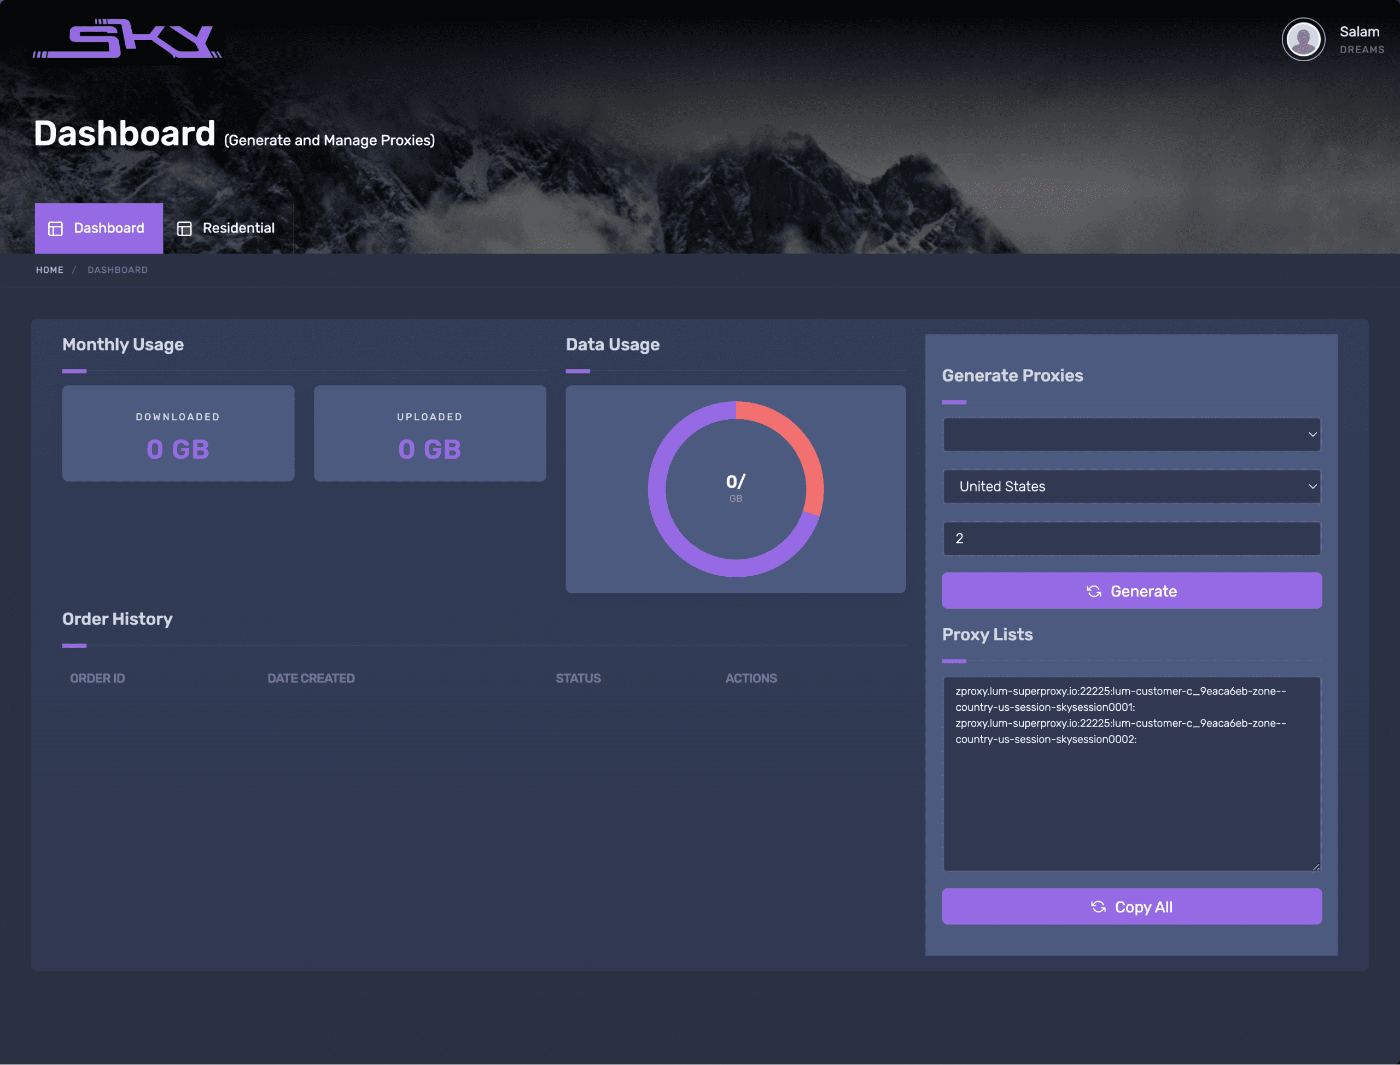Click the Data Usage donut chart
The height and width of the screenshot is (1065, 1400).
736,488
